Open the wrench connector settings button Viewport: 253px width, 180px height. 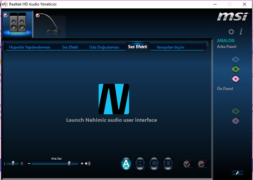[x=237, y=173]
